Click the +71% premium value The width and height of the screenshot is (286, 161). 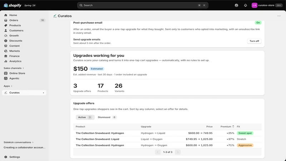(230, 145)
